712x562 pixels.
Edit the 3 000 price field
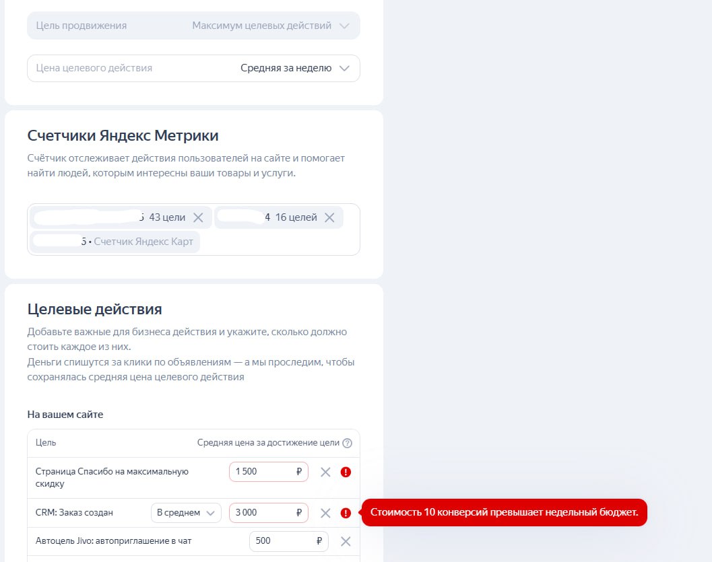click(268, 513)
